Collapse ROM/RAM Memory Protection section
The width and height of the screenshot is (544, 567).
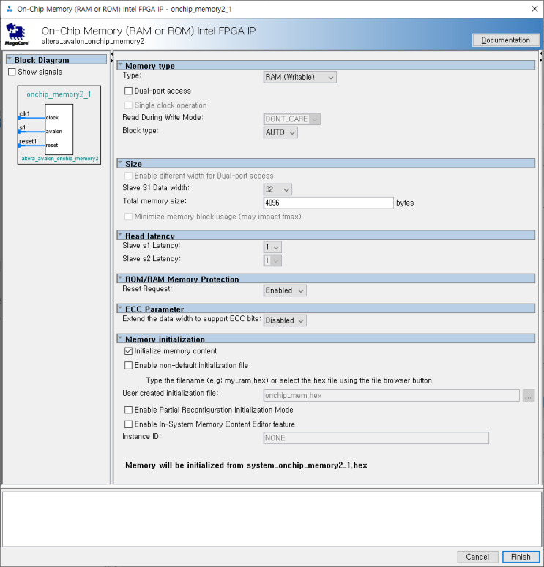(x=120, y=279)
